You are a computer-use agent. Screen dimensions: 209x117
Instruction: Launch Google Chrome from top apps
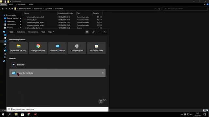tap(38, 48)
